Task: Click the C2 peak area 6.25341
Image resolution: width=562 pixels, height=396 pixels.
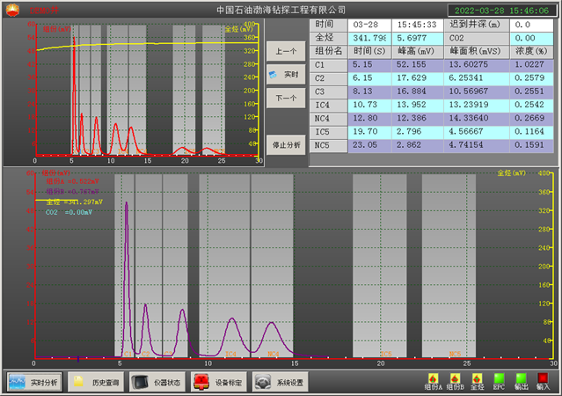Action: click(x=477, y=77)
